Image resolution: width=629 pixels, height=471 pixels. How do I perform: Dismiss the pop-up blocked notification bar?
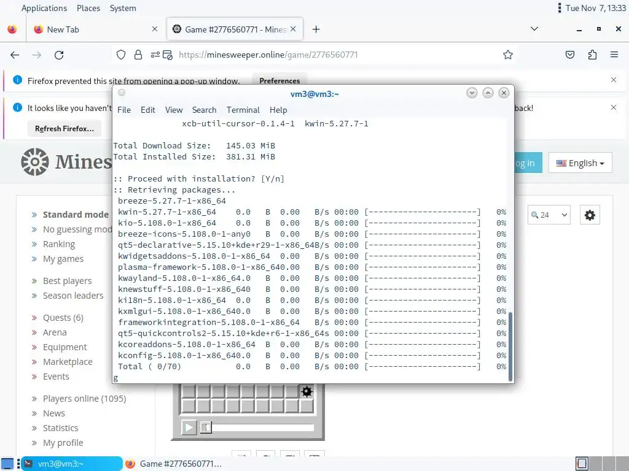point(614,80)
